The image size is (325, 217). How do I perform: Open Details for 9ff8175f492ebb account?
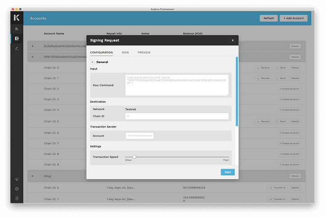click(x=295, y=57)
